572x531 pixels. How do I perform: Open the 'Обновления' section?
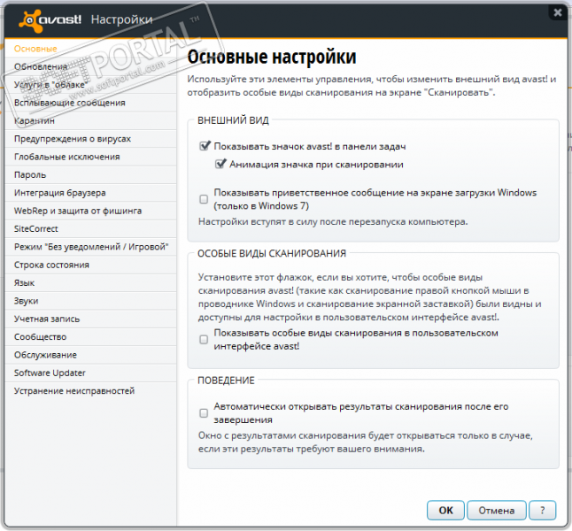pos(90,66)
